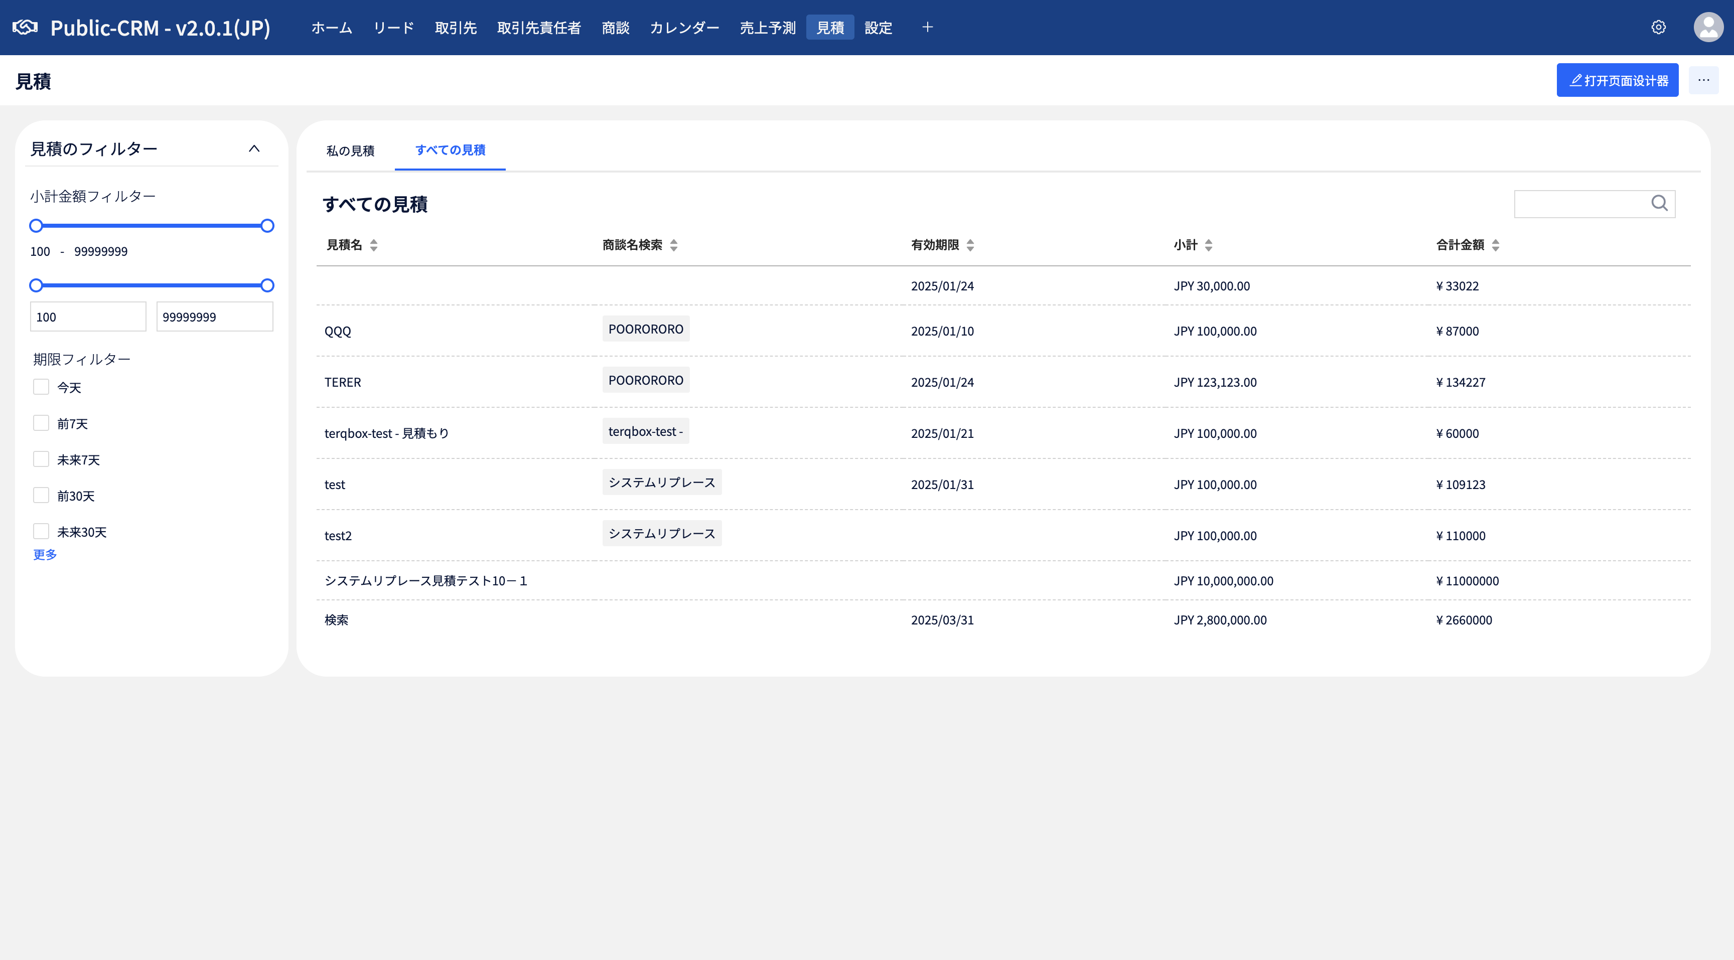Click the 打开页面设计器 button
Screen dimensions: 1734x960
[x=1617, y=80]
